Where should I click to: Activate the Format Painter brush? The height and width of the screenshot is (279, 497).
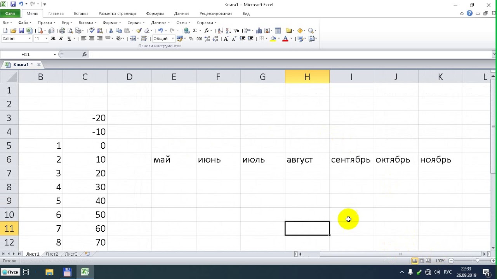[x=139, y=31]
